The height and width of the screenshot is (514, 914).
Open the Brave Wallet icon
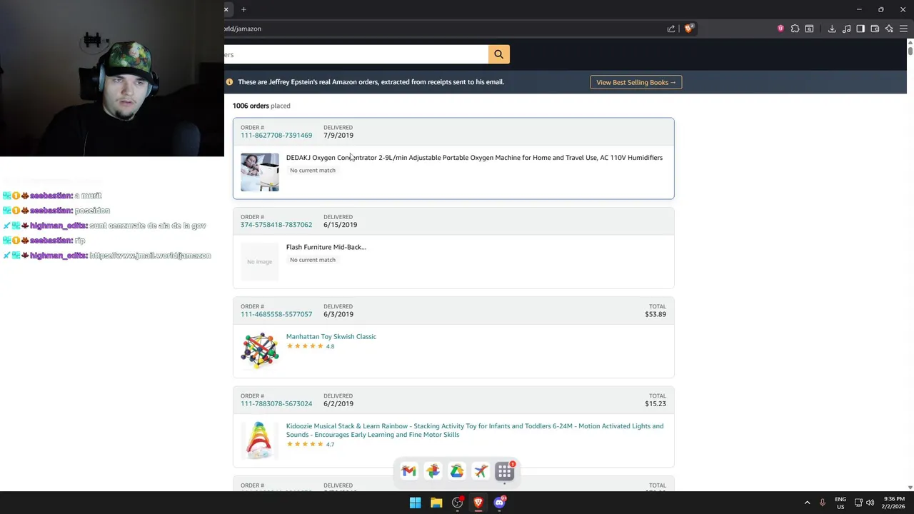[x=875, y=29]
